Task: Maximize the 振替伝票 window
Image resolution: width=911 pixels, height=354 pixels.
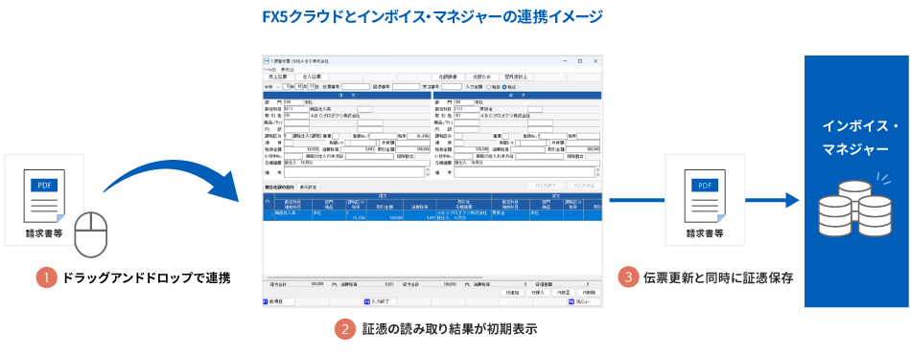Action: pyautogui.click(x=580, y=61)
